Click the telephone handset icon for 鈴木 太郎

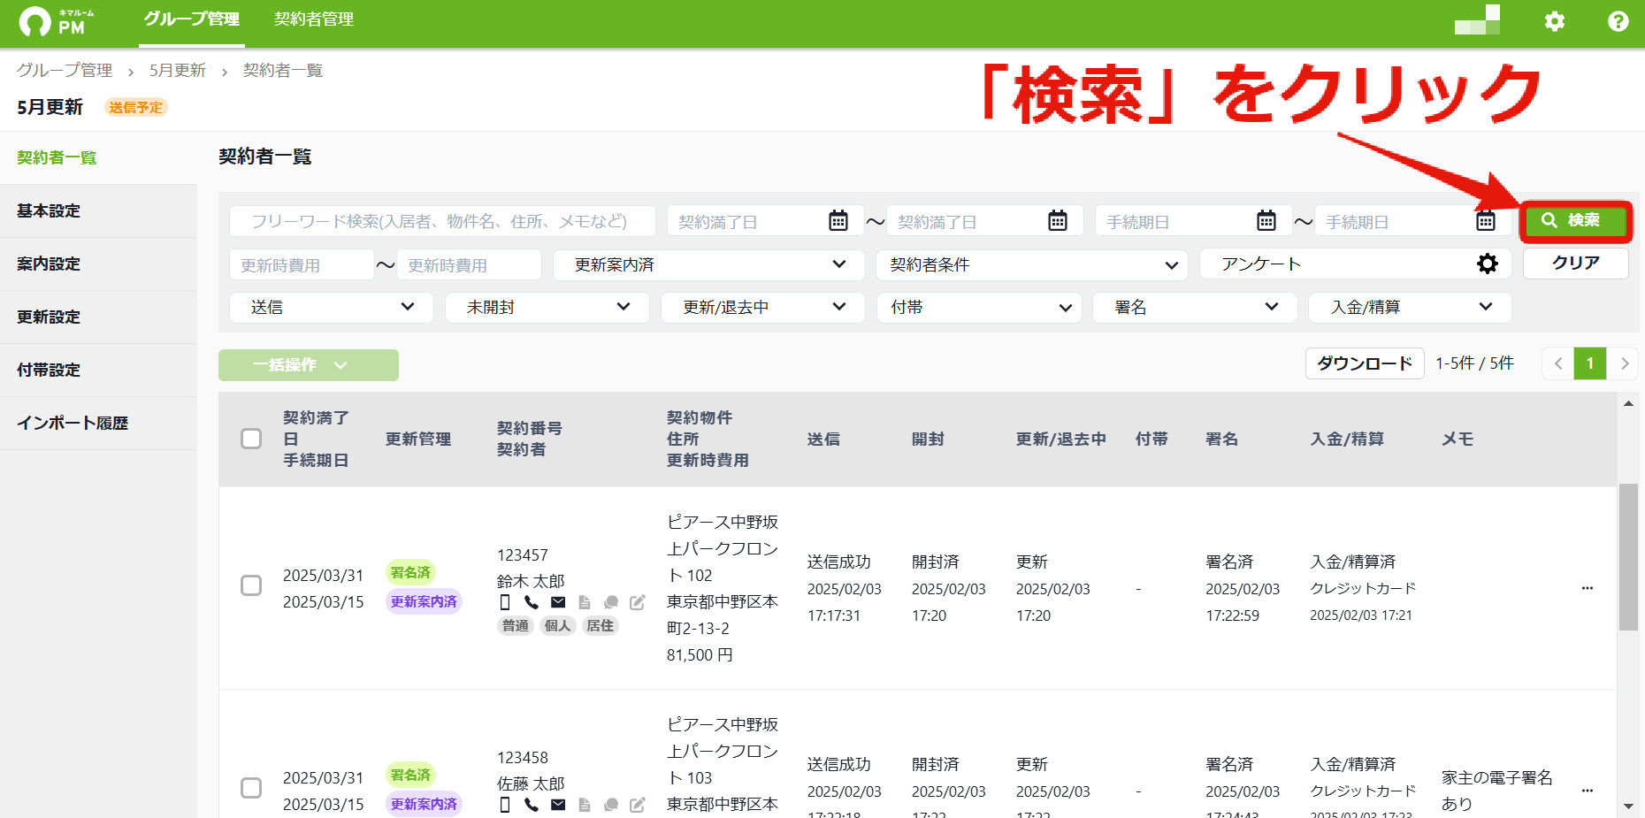tap(532, 602)
